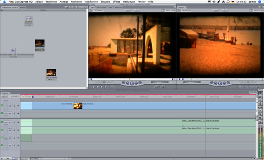Viewport: 264px width, 160px height.
Task: Click Canvas go to previous edit button
Action: click(x=212, y=82)
